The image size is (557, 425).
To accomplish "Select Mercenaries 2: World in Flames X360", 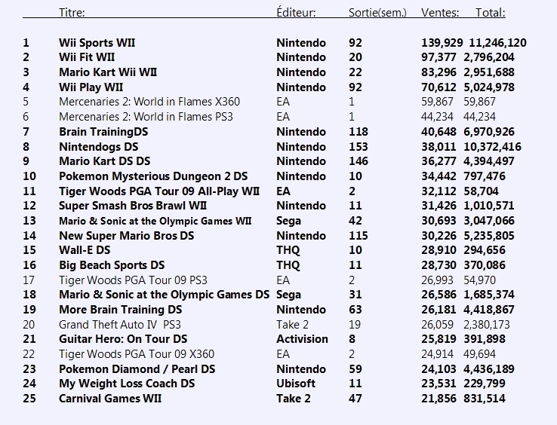I will point(149,102).
